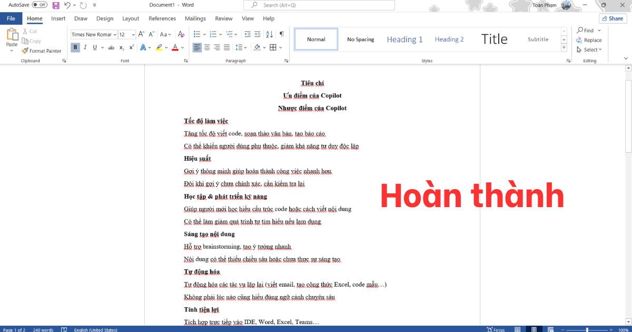The width and height of the screenshot is (632, 332).
Task: Click the Format Painter button
Action: (x=42, y=51)
